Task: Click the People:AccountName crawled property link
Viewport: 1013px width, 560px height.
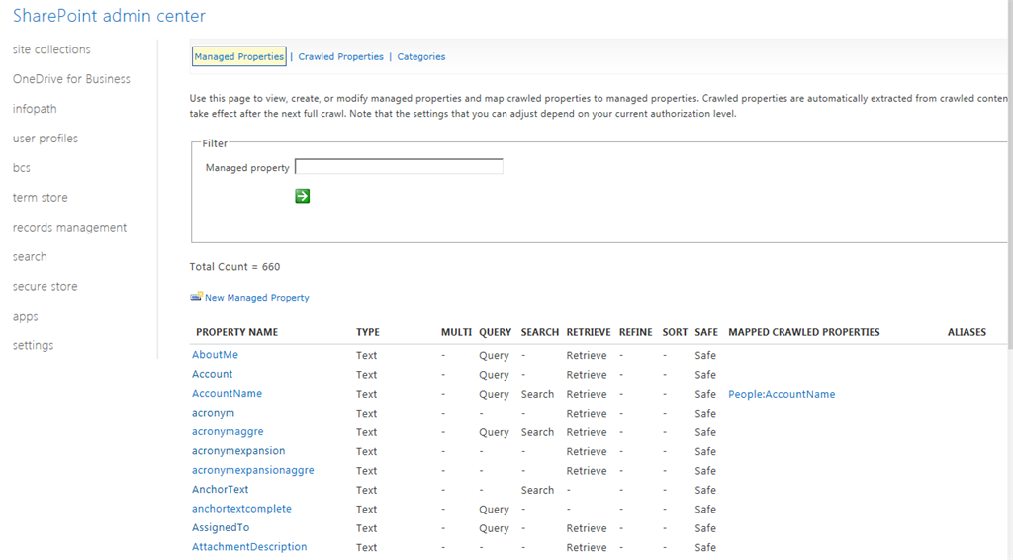Action: click(782, 394)
